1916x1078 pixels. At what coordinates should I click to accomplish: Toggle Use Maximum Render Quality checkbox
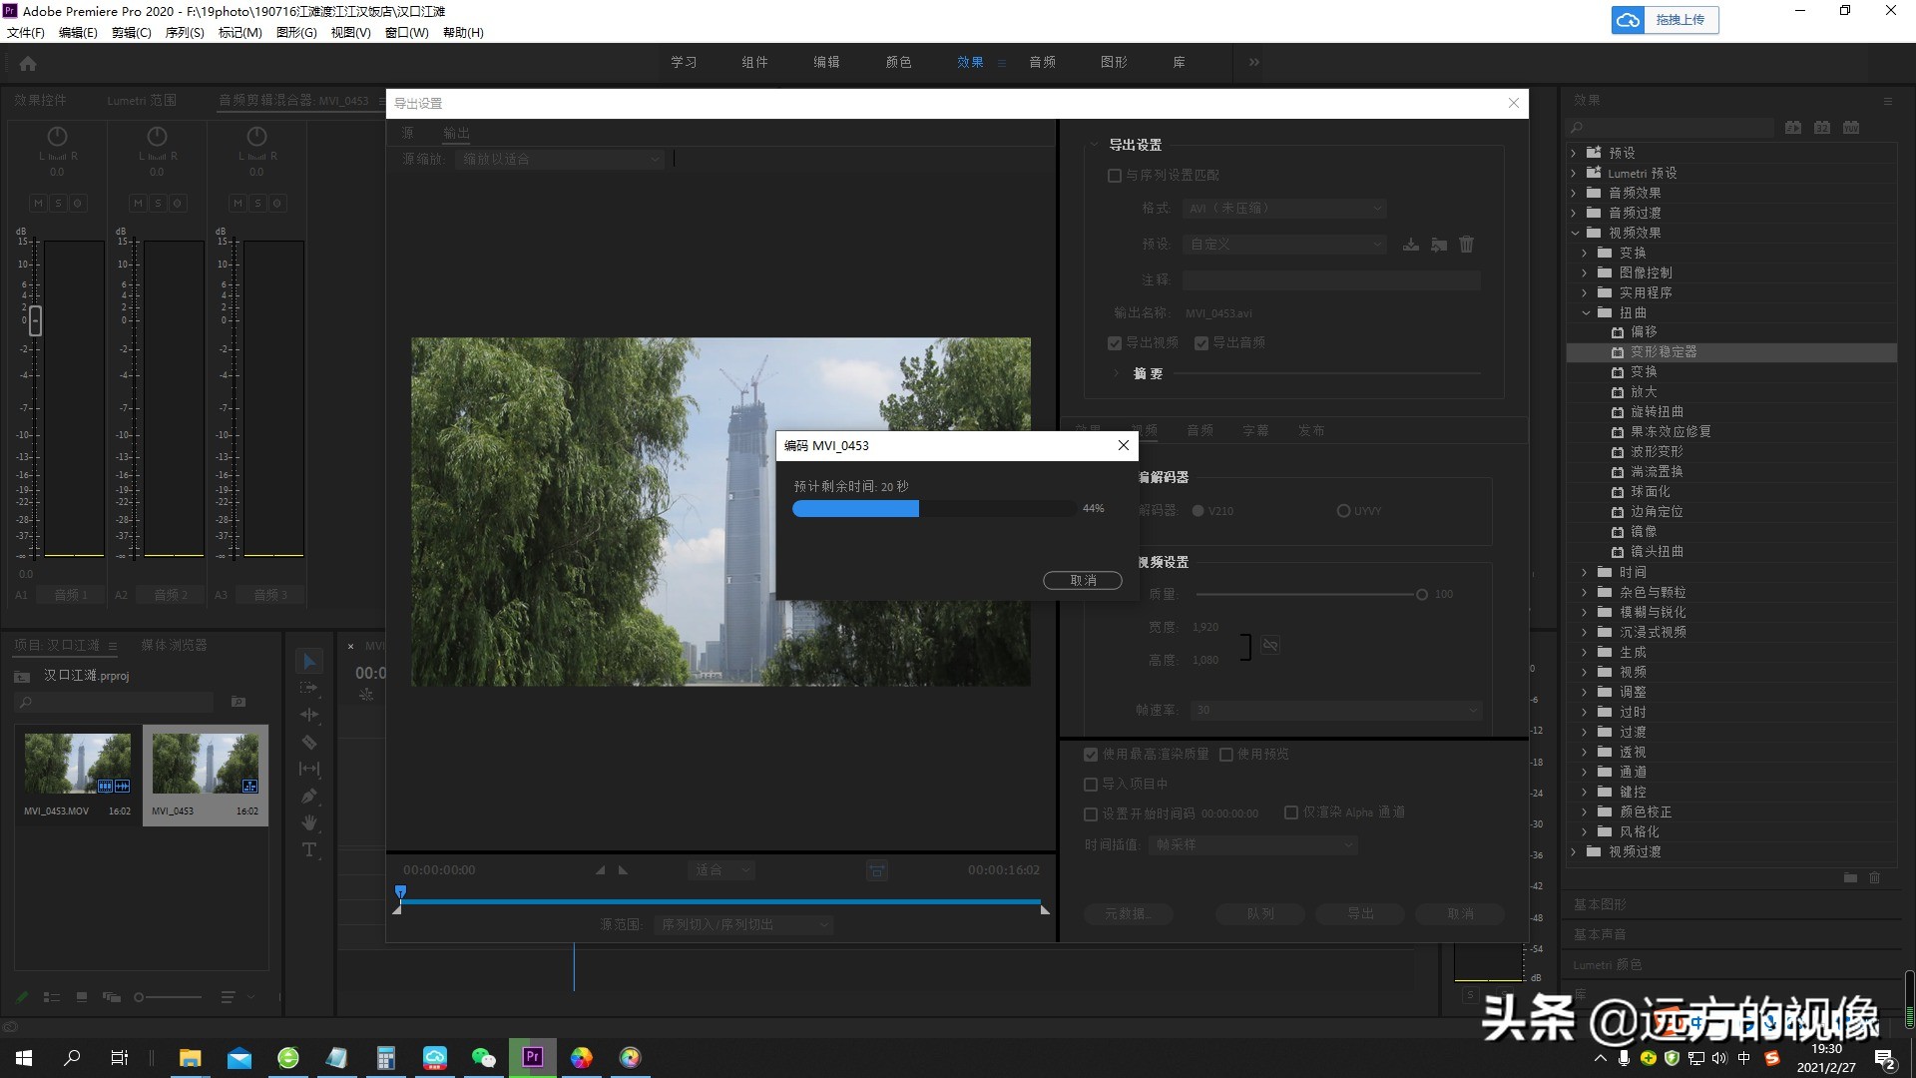point(1091,755)
